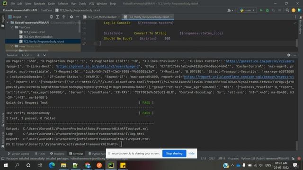303x170 pixels.
Task: Open the Structure sidebar tool button
Action: pyautogui.click(x=3, y=119)
